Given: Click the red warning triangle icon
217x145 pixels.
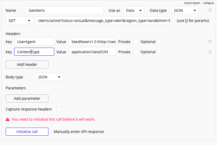Looking at the screenshot, I should (x=7, y=119).
